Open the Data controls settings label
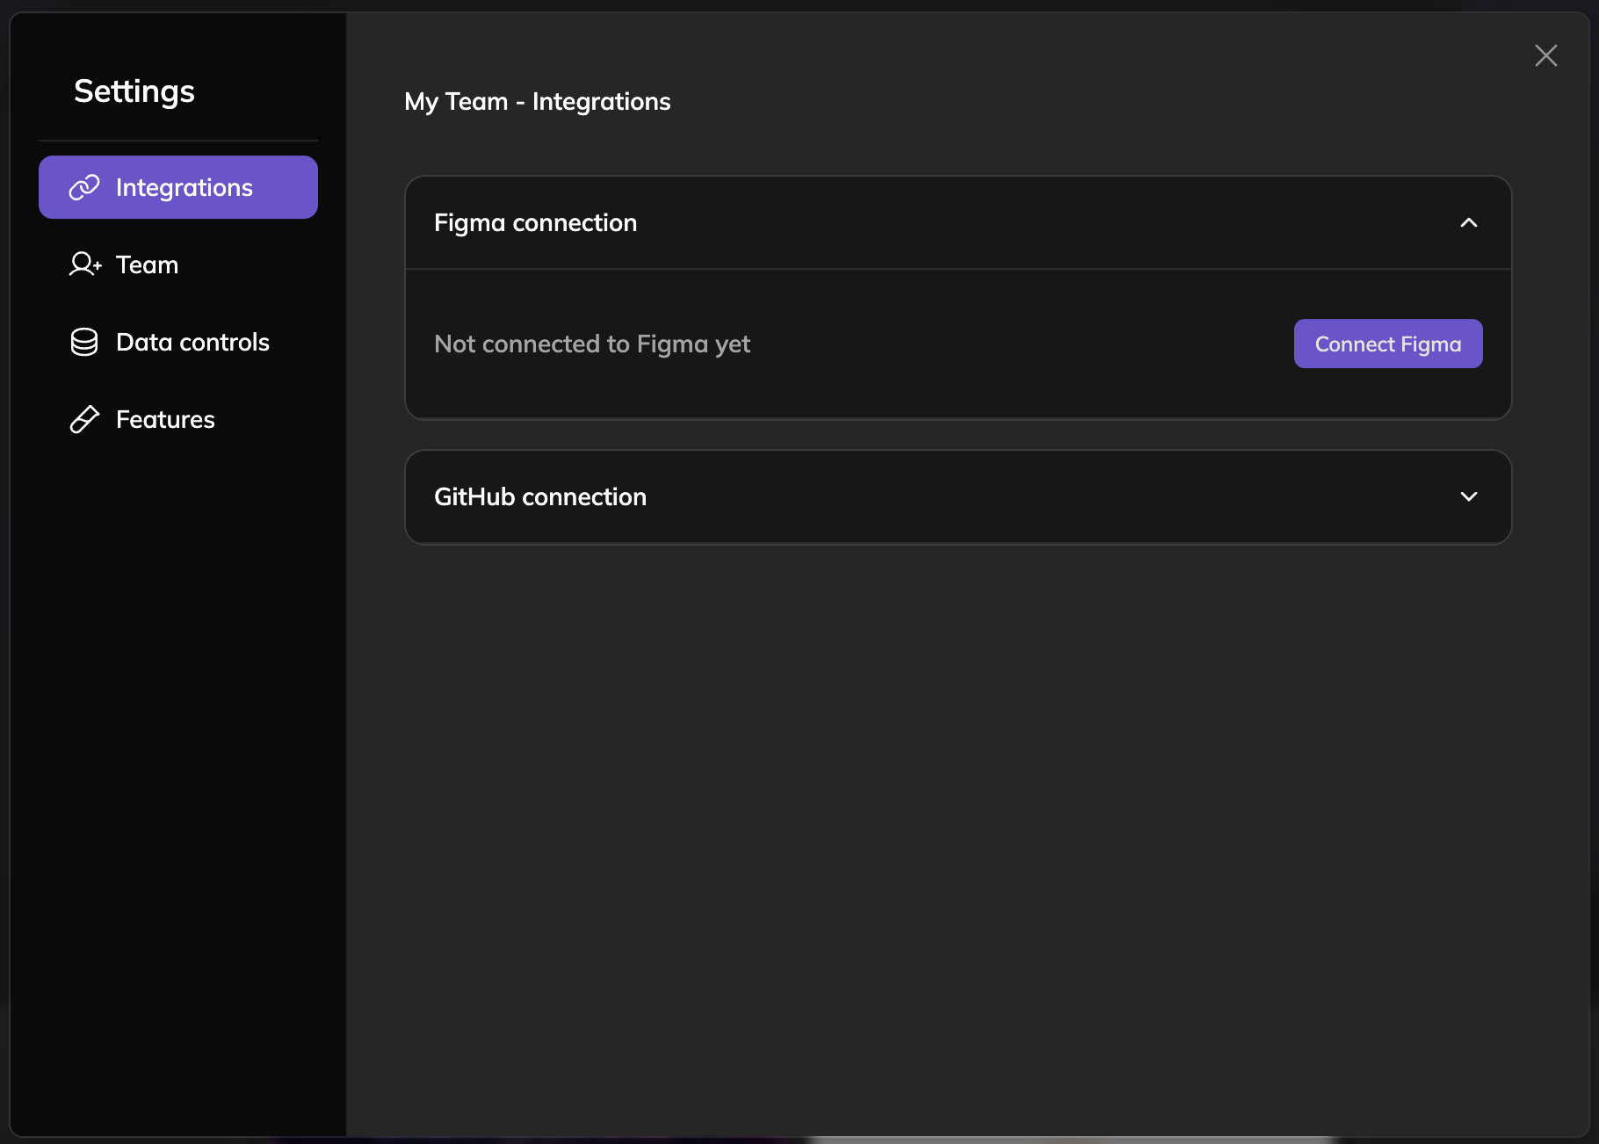Image resolution: width=1599 pixels, height=1144 pixels. pos(192,342)
